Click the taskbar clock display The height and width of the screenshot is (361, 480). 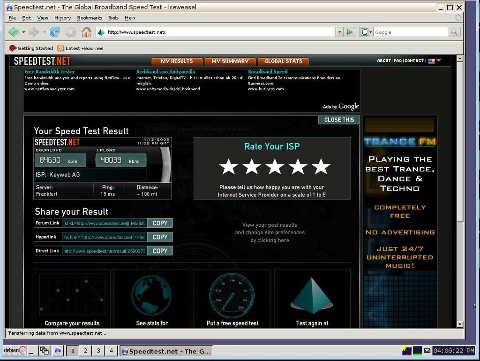(x=454, y=351)
